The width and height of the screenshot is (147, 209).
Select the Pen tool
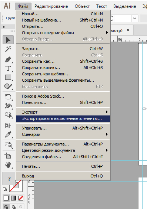8,59
